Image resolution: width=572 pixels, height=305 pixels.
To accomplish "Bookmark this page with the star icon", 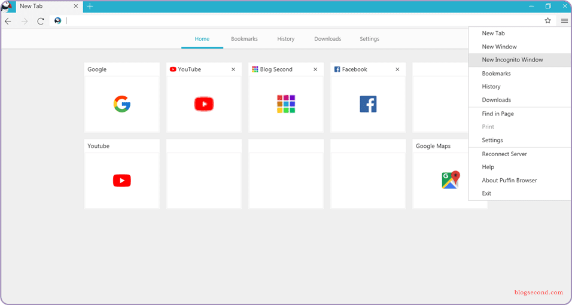I will coord(547,21).
